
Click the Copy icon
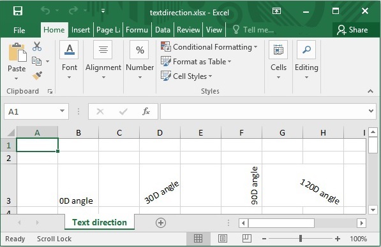[36, 61]
